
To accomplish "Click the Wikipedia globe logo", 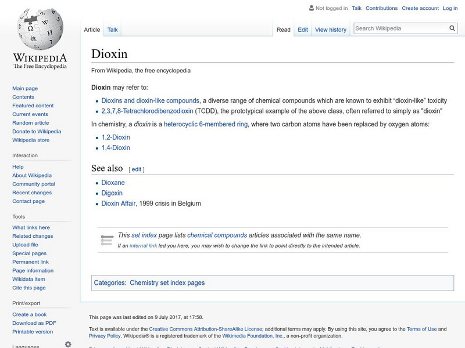I will point(40,29).
